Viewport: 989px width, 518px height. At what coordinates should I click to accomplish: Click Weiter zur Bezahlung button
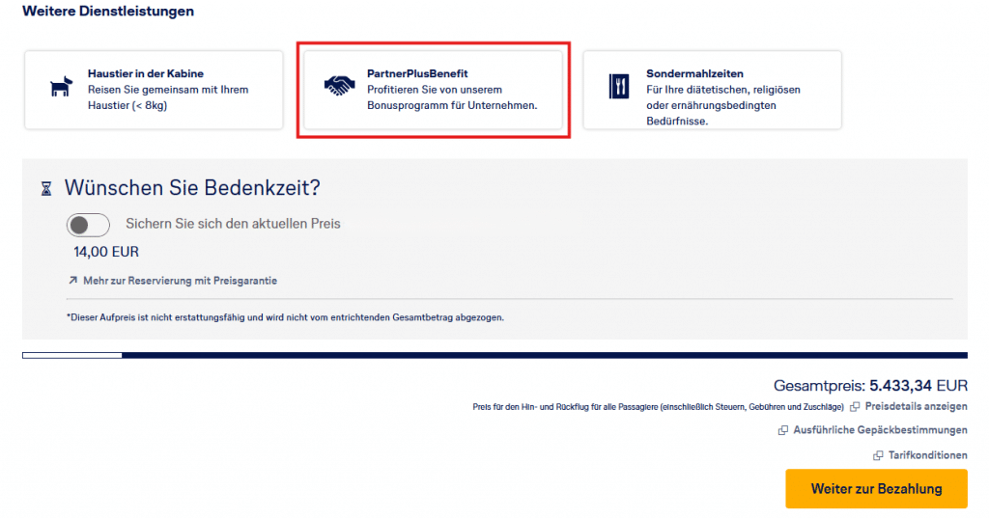876,488
